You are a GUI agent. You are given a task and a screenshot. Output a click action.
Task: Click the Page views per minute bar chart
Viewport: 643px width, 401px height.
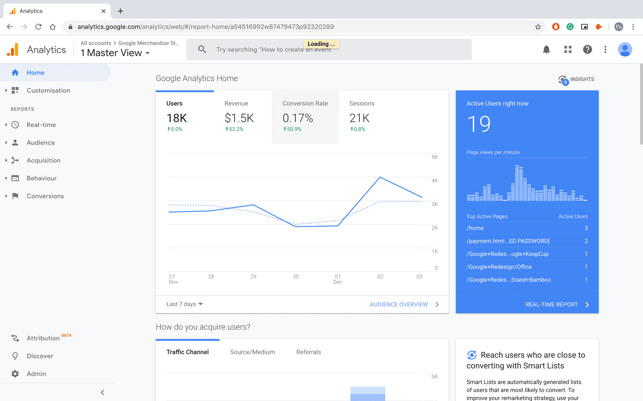pyautogui.click(x=527, y=183)
